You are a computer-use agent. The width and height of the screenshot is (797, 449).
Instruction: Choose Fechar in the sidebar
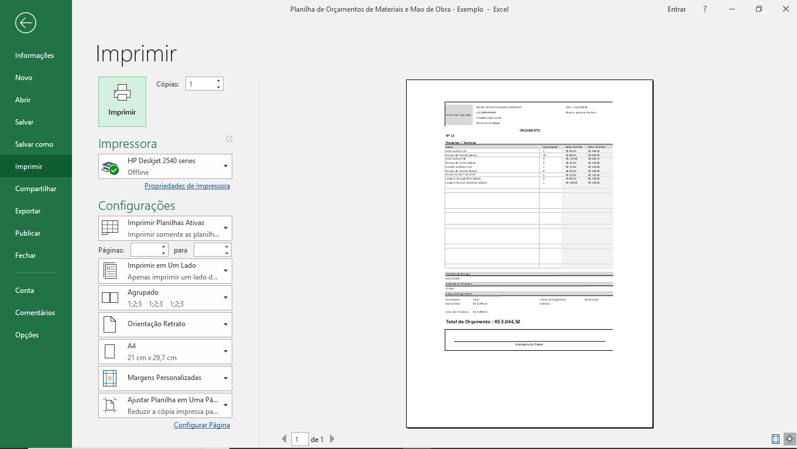pyautogui.click(x=36, y=255)
